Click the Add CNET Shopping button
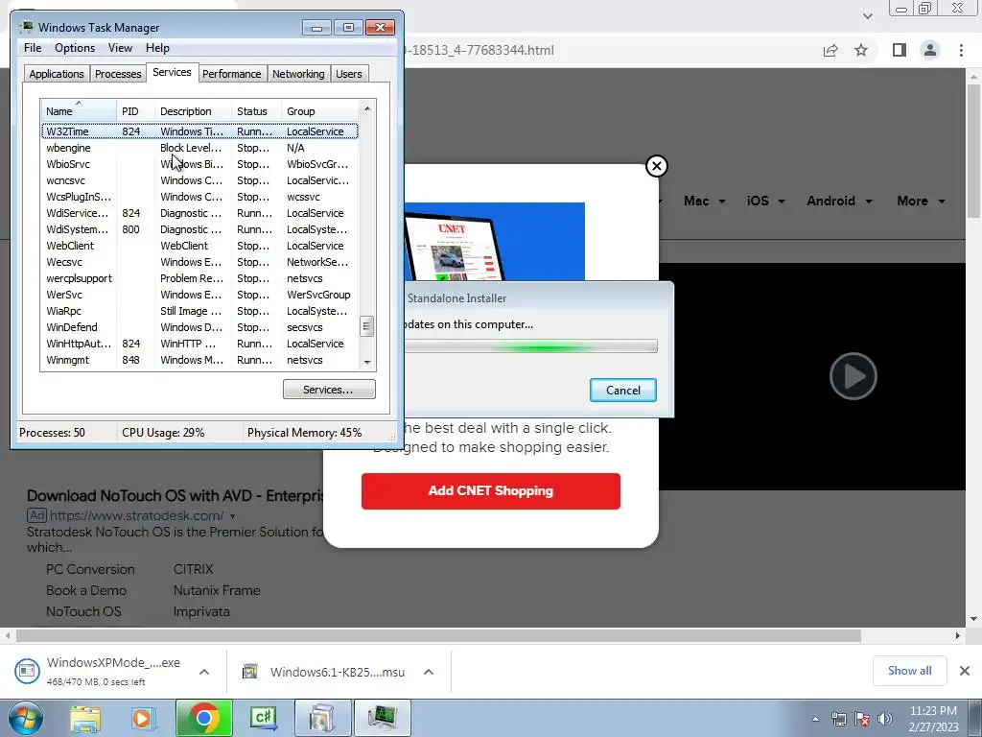The height and width of the screenshot is (737, 982). [x=490, y=490]
